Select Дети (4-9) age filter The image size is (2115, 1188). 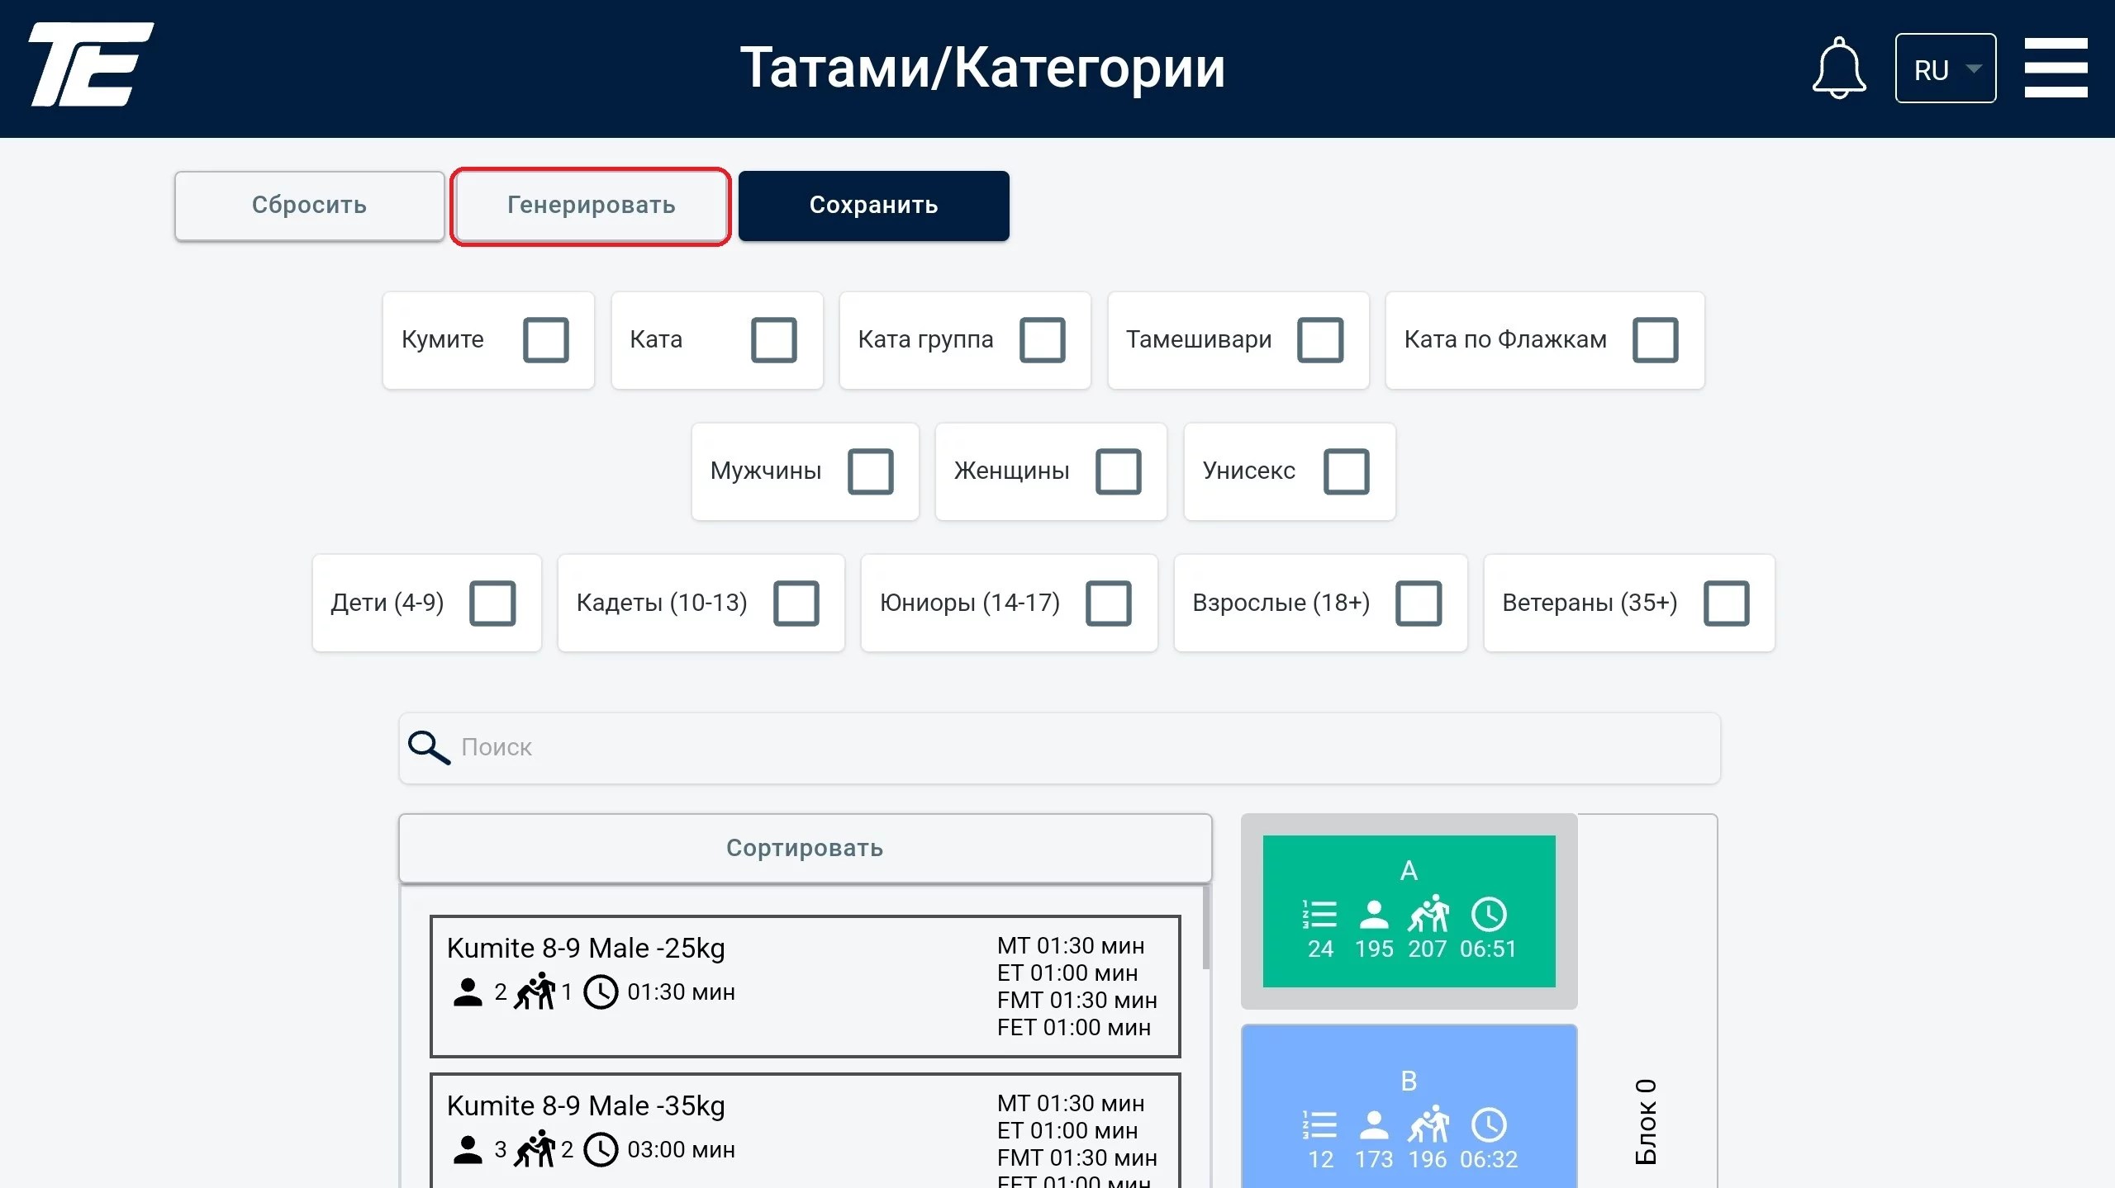[x=492, y=603]
